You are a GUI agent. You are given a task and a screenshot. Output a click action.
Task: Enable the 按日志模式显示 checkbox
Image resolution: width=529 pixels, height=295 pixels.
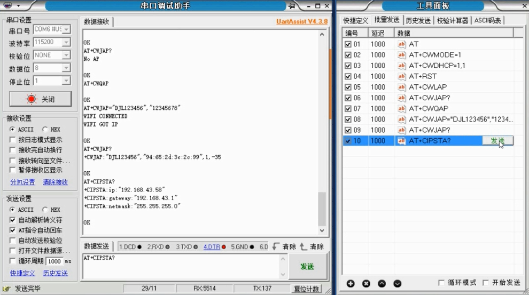(13, 139)
